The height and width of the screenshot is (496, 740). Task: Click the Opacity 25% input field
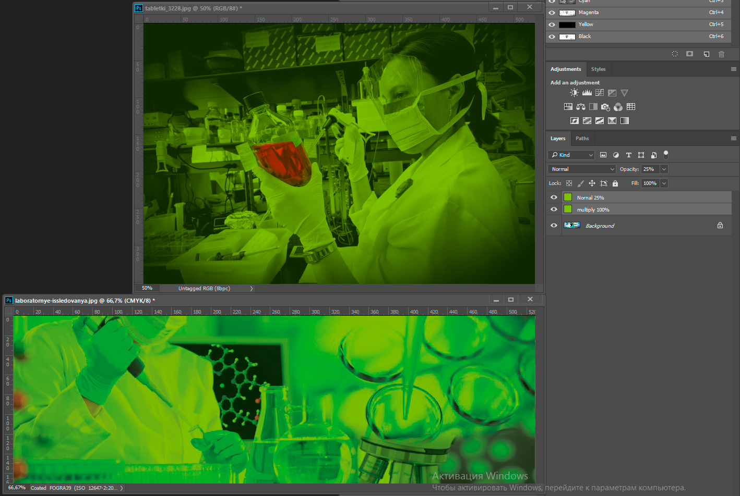[650, 169]
